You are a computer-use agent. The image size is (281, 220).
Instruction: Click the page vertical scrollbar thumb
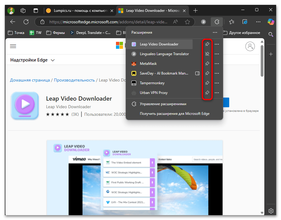[262, 61]
